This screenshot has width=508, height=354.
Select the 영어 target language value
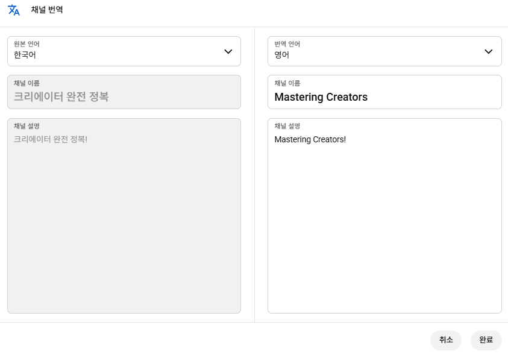point(282,55)
